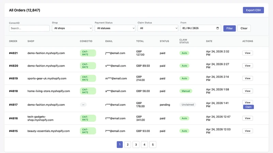Select page 4 in pagination

coord(144,144)
